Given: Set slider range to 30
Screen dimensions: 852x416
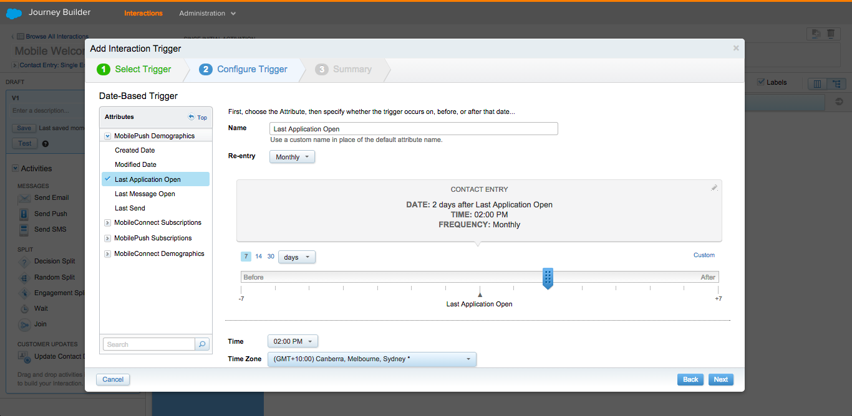Looking at the screenshot, I should click(x=271, y=257).
